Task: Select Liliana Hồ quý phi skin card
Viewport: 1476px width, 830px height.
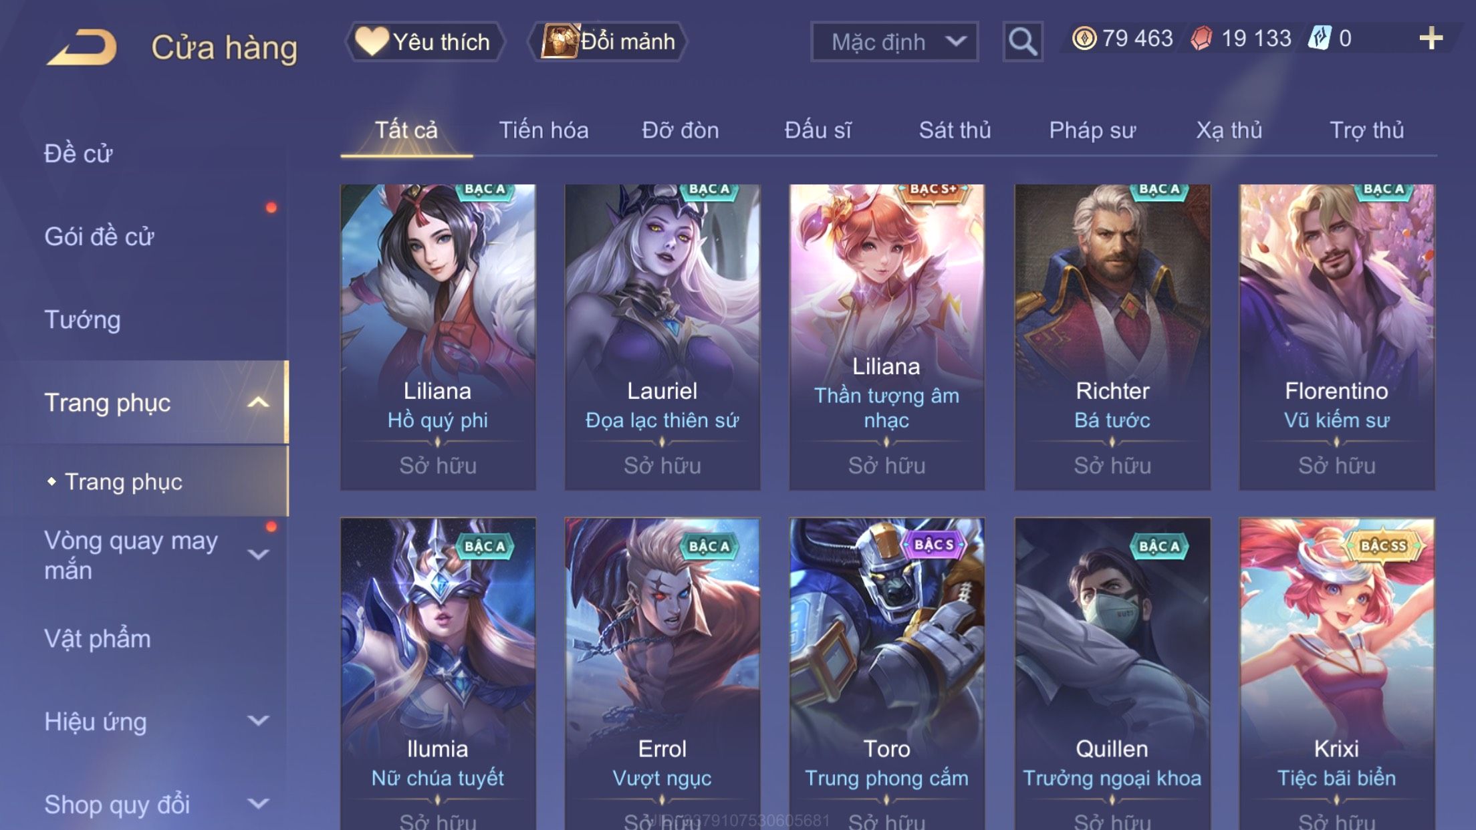Action: [438, 337]
